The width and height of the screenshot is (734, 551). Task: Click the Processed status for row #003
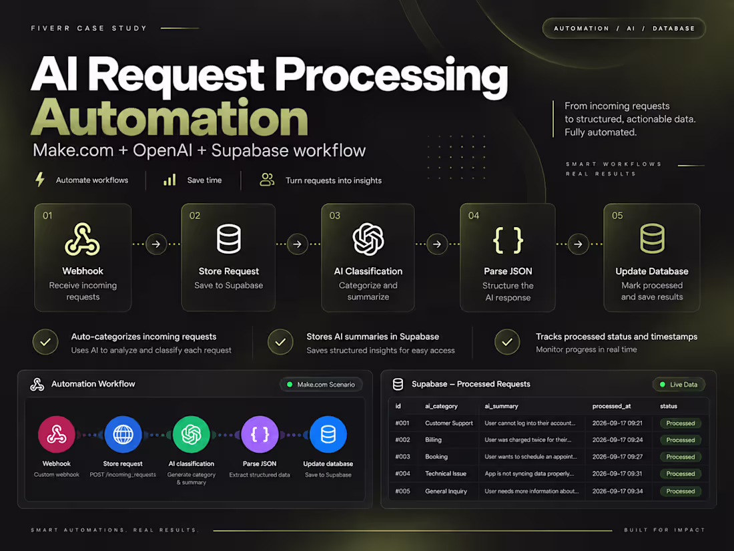pyautogui.click(x=680, y=457)
